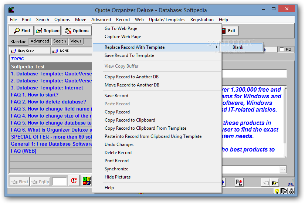Viewport: 305px width, 204px height.
Task: Select FAQ 2. How to delete database? row
Action: pos(51,102)
